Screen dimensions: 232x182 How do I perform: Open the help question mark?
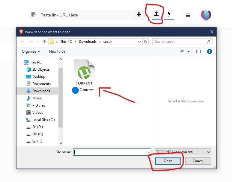209,51
